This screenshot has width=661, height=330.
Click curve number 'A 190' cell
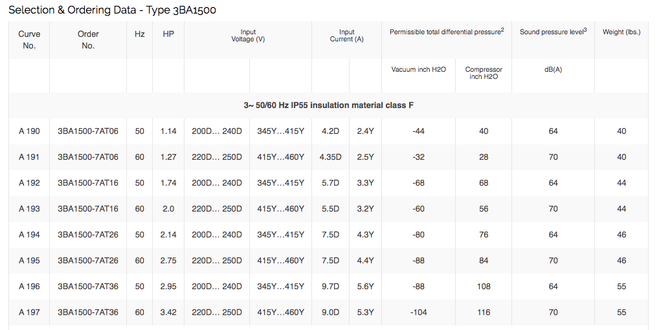pyautogui.click(x=29, y=131)
